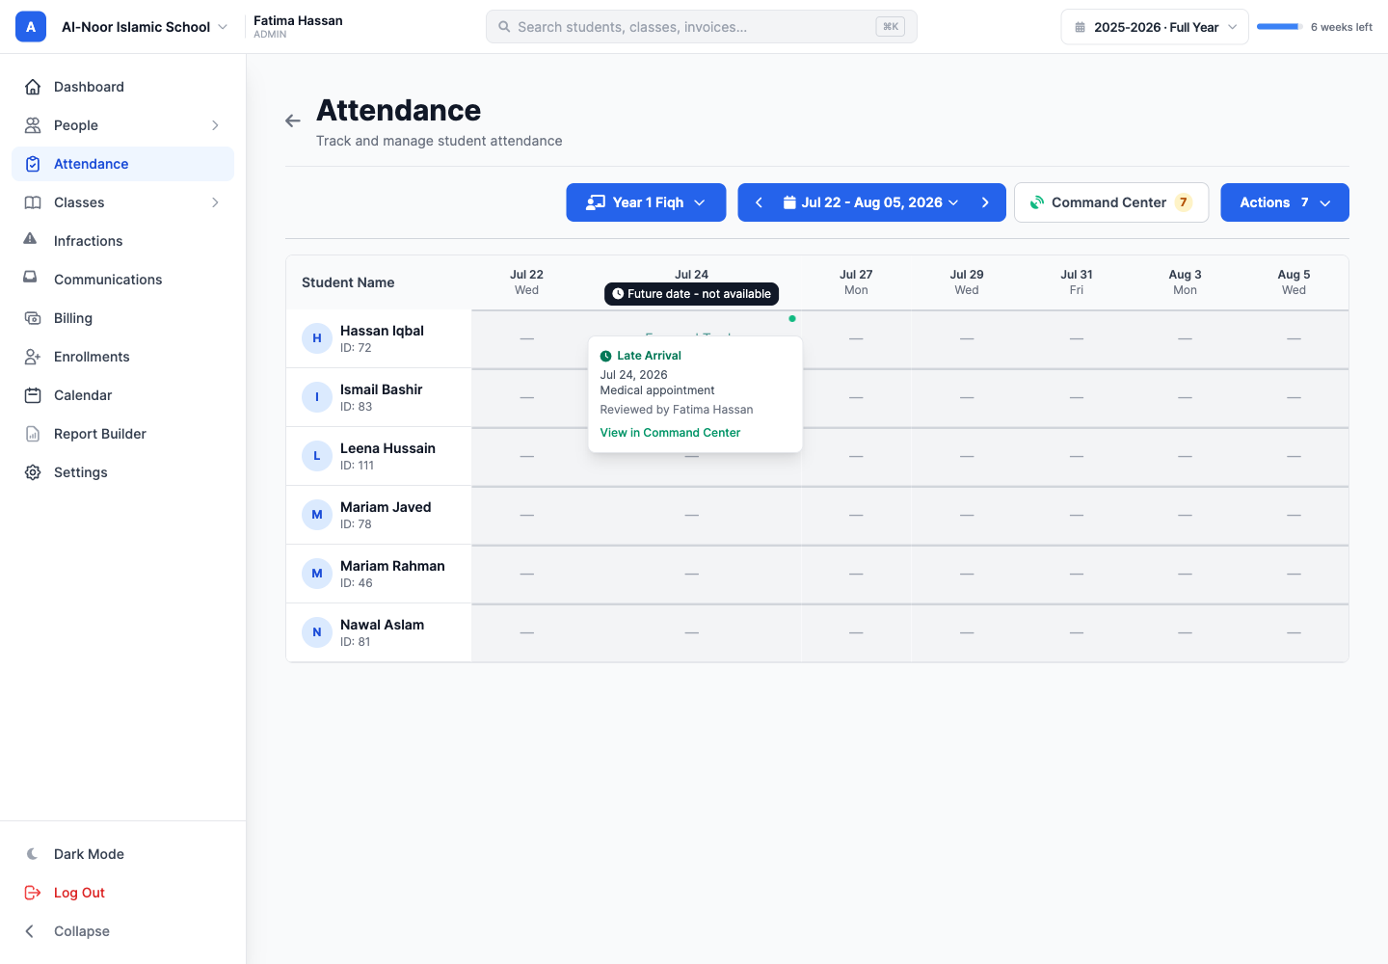This screenshot has height=964, width=1388.
Task: Open the Billing page
Action: [x=122, y=318]
